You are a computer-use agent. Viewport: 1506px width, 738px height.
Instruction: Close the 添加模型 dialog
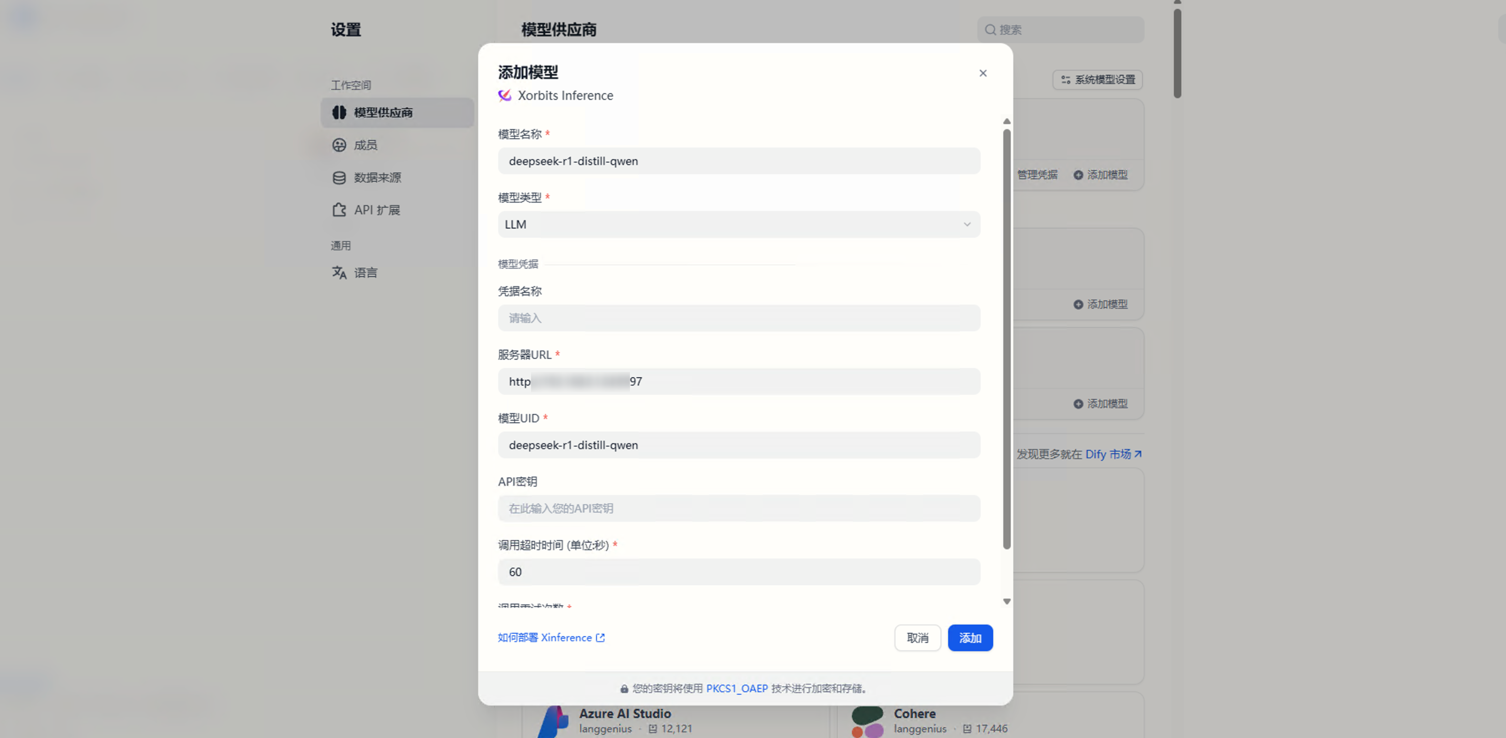point(983,73)
